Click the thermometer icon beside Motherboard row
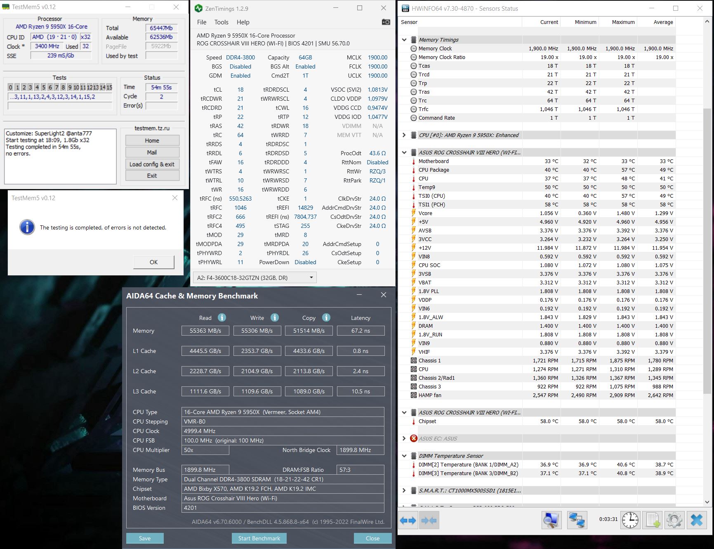Image resolution: width=714 pixels, height=549 pixels. click(414, 161)
